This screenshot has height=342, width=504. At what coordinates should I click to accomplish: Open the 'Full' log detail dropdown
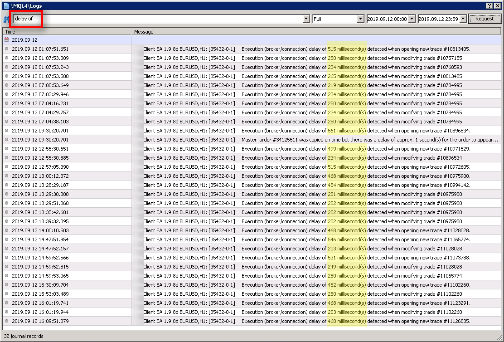[x=360, y=19]
